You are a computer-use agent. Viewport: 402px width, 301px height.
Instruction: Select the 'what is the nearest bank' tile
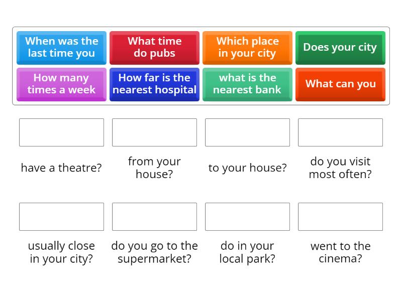(x=247, y=84)
